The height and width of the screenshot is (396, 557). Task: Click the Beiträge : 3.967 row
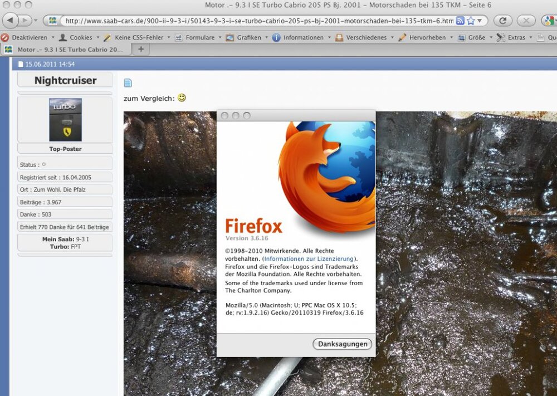(x=65, y=202)
